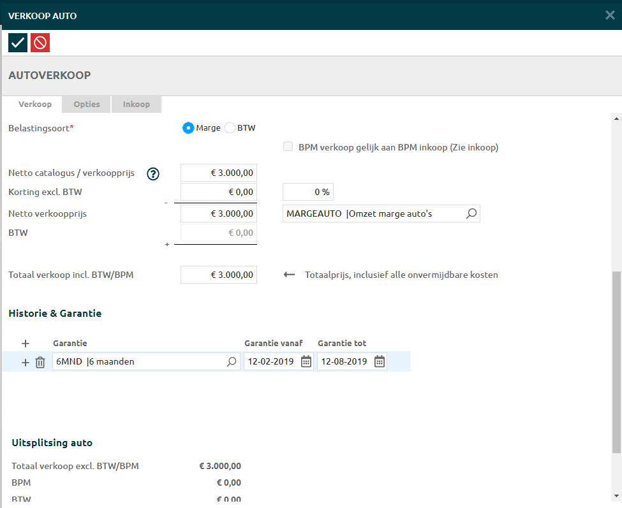Switch to the Opties tab
Image resolution: width=622 pixels, height=508 pixels.
click(x=87, y=105)
